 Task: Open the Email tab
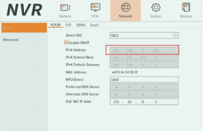(x=95, y=25)
